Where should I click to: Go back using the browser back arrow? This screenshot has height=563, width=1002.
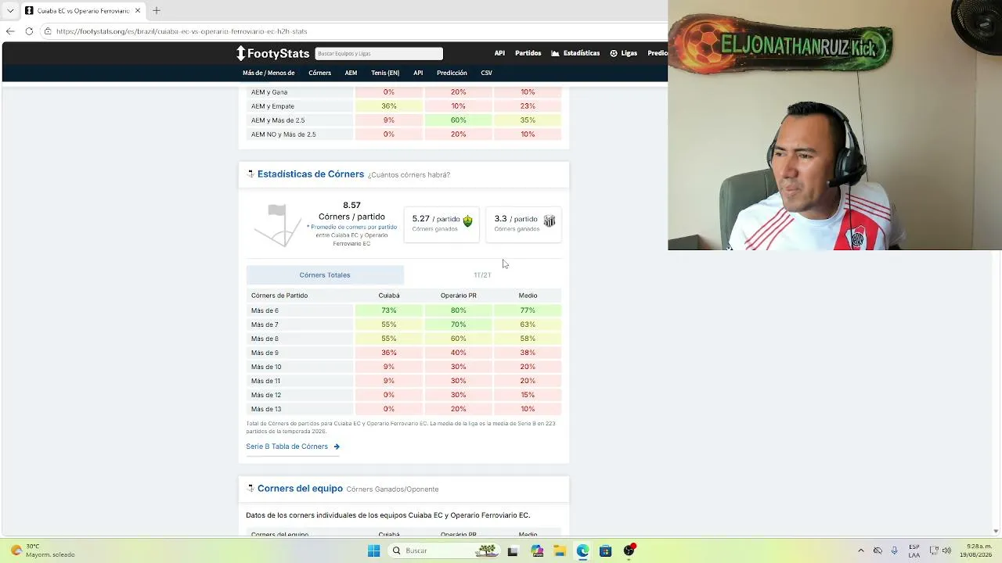tap(10, 31)
